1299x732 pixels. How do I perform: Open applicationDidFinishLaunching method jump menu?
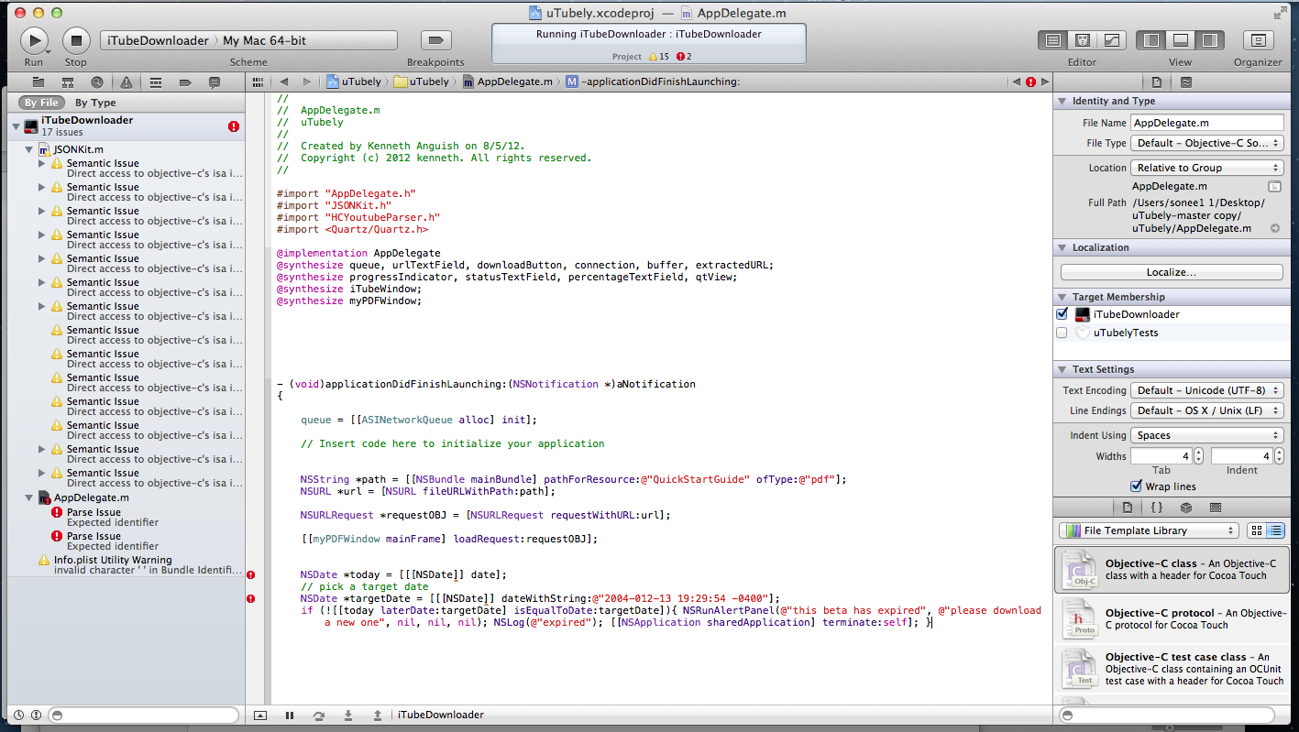[653, 82]
